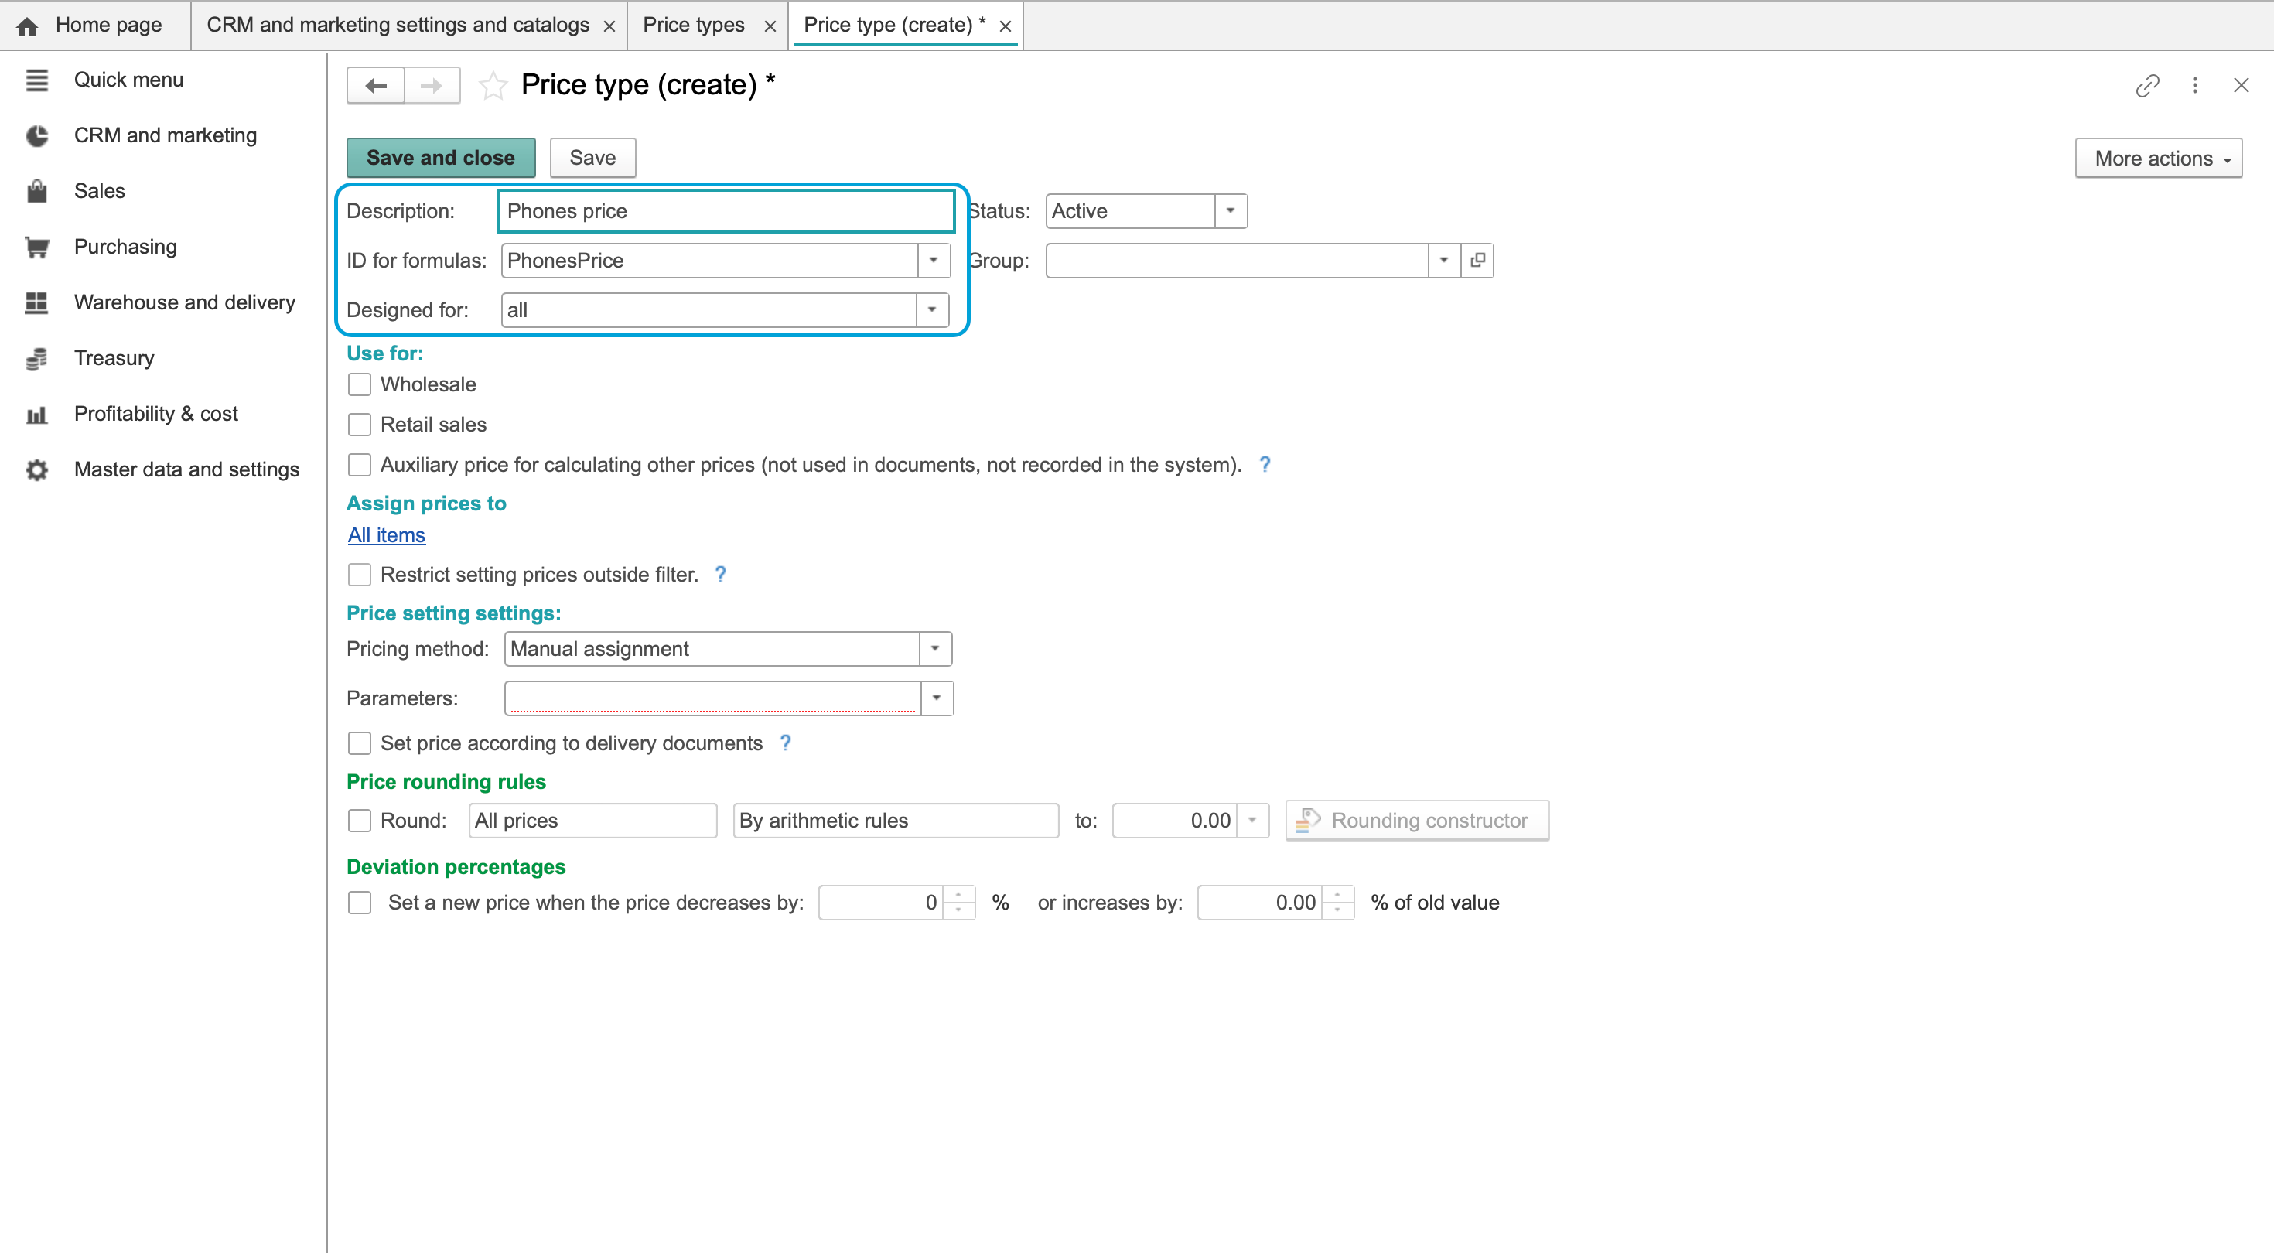Go forward with the right arrow button

click(x=432, y=86)
